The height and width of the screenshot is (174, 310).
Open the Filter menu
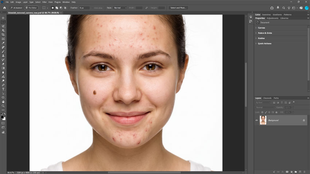[44, 2]
